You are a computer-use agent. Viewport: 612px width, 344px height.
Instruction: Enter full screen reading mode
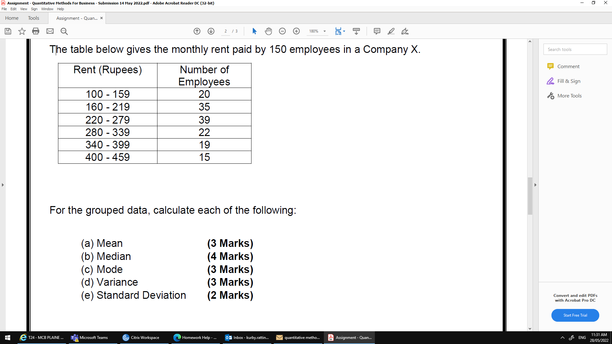pyautogui.click(x=356, y=31)
